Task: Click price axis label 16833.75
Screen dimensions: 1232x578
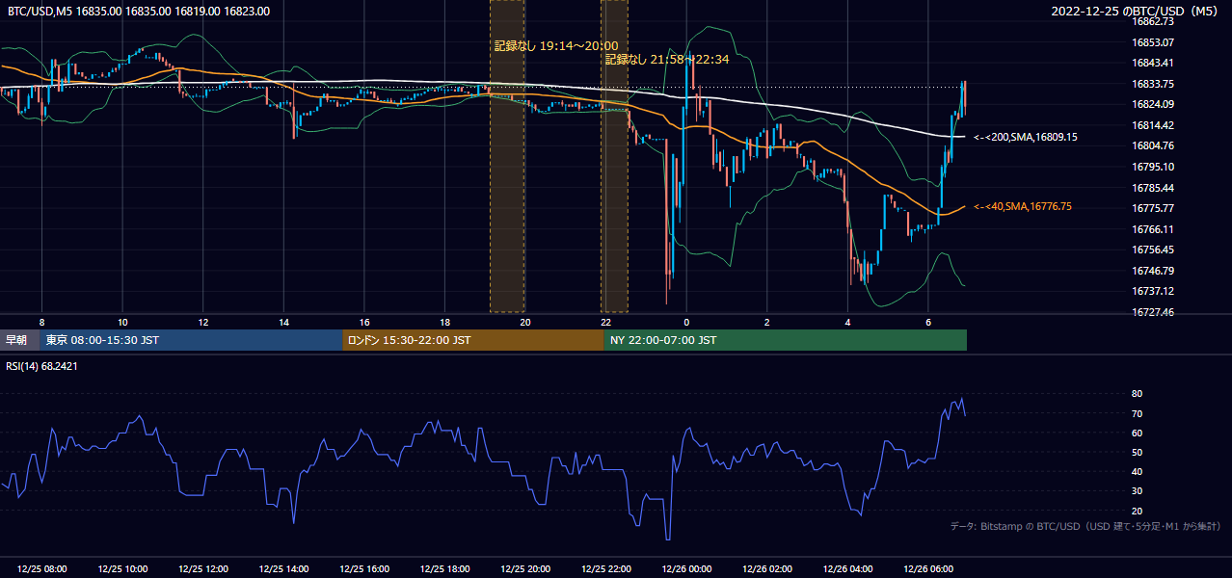Action: 1153,84
